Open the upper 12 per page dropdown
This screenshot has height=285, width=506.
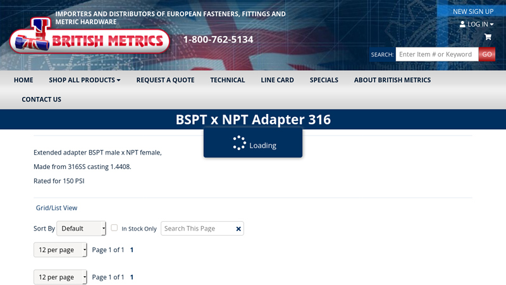(60, 250)
